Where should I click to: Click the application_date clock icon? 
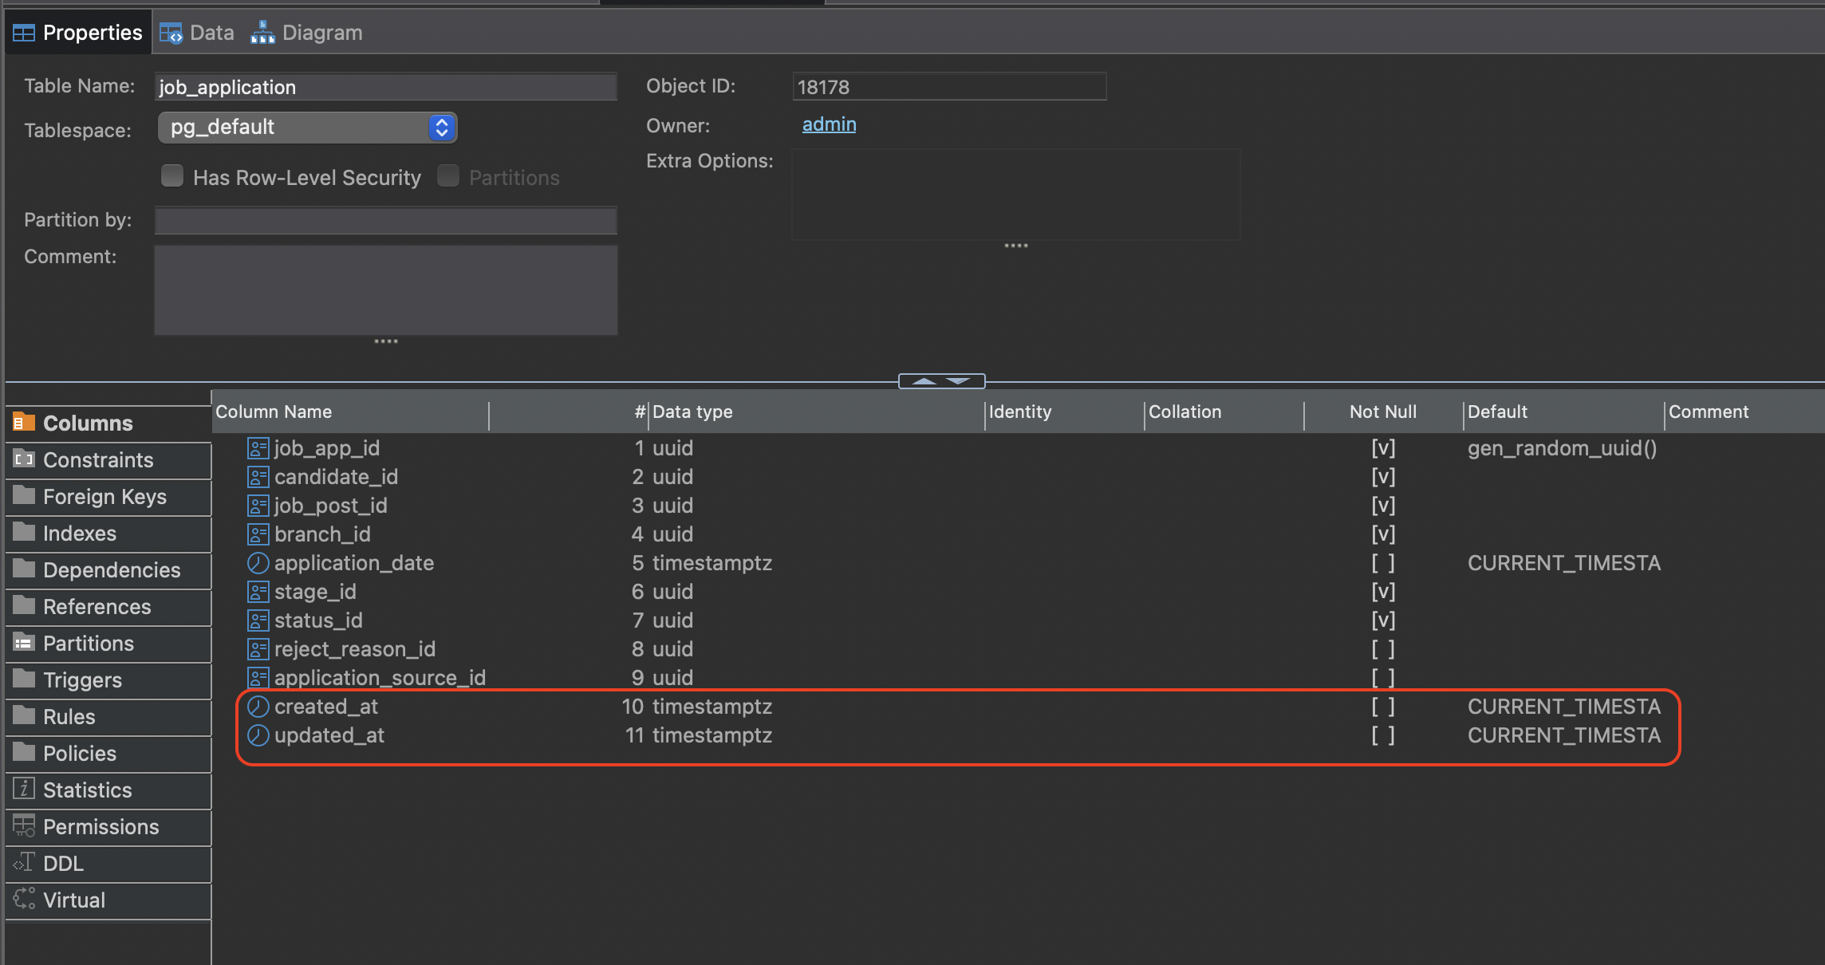pyautogui.click(x=258, y=563)
